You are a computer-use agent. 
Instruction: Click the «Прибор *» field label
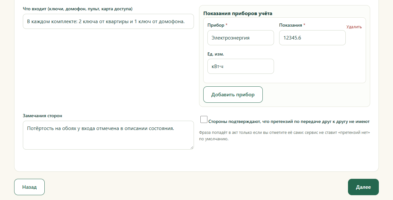217,25
